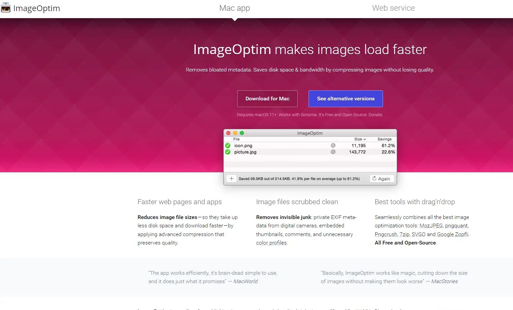Open the ImageOptim home title link

(37, 8)
